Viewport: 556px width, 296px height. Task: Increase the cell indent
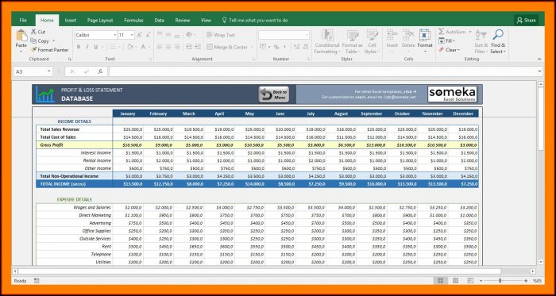[198, 47]
